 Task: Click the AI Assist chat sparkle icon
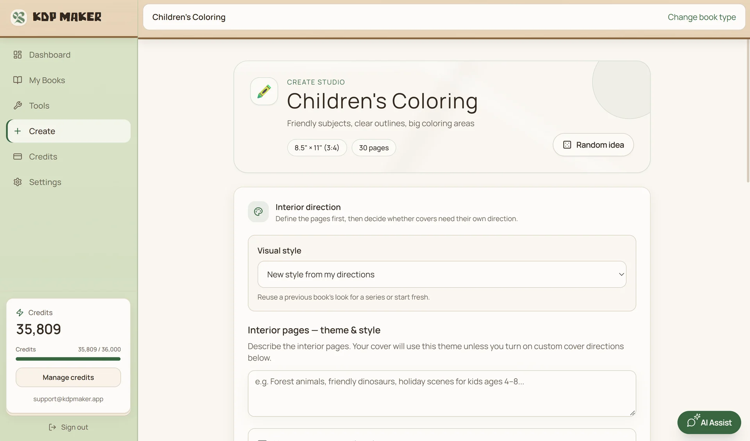tap(693, 421)
